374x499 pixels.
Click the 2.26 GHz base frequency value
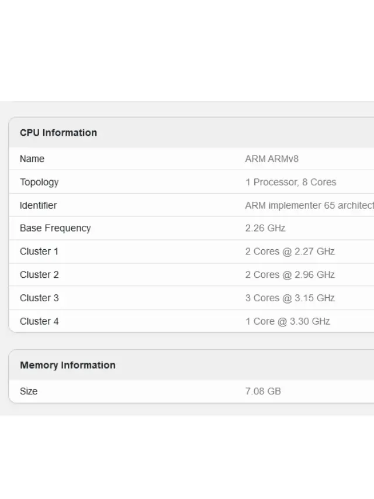point(265,228)
